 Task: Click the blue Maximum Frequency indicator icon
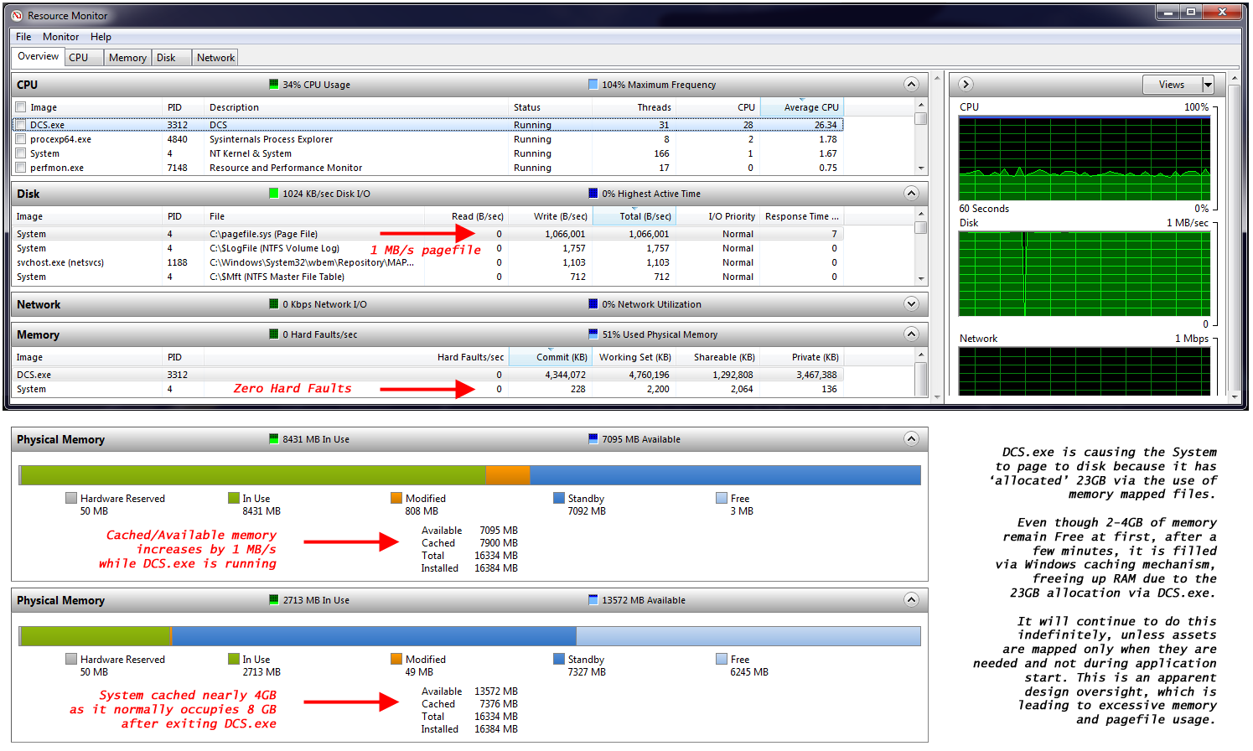(x=593, y=85)
